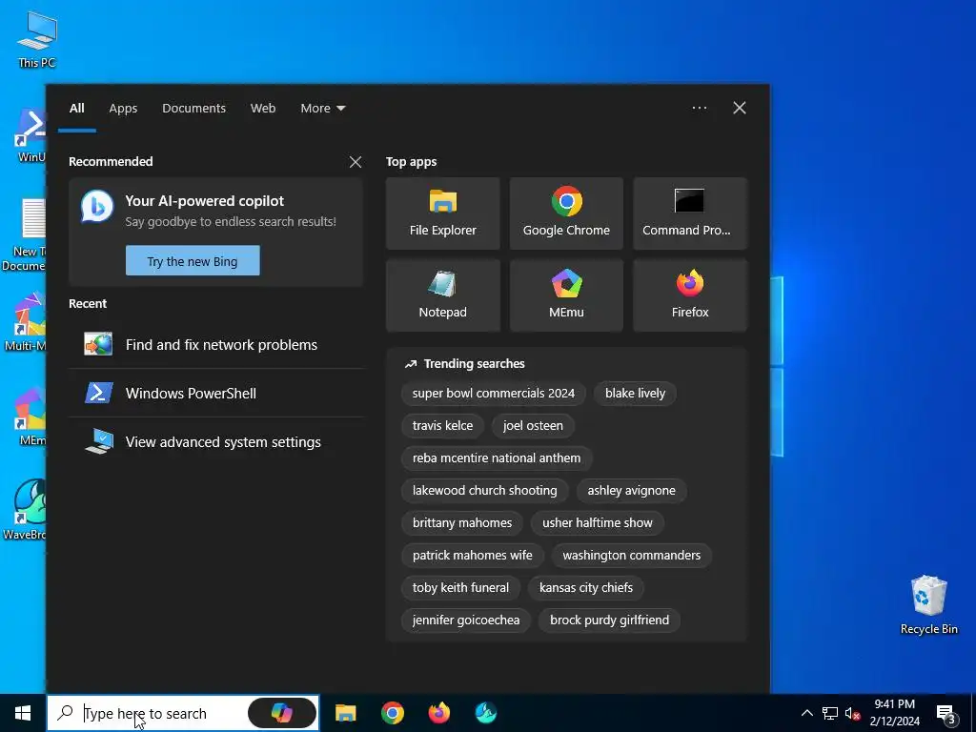976x732 pixels.
Task: Open Chrome from the taskbar
Action: pyautogui.click(x=392, y=713)
